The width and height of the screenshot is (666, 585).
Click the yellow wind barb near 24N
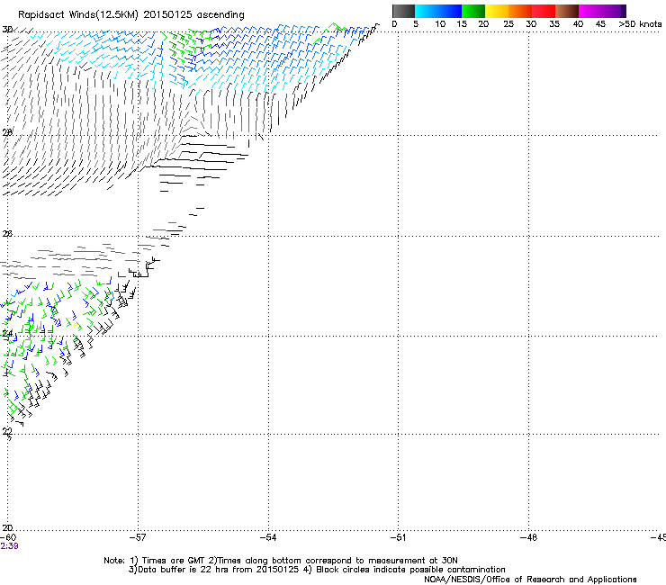[x=76, y=325]
